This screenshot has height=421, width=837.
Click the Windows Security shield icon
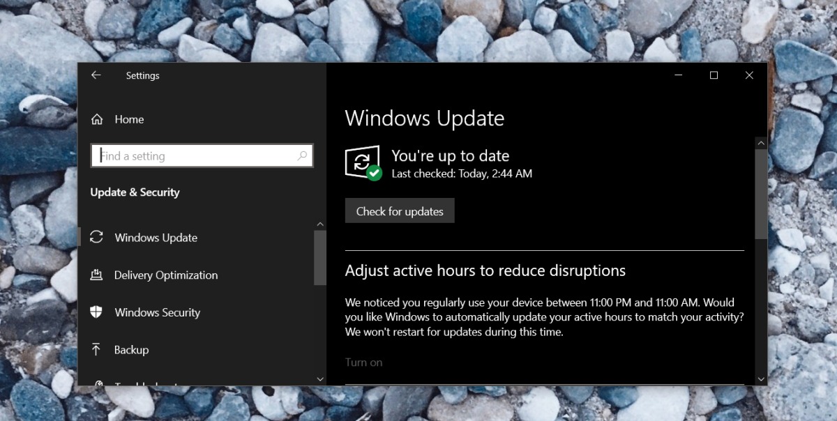pyautogui.click(x=97, y=312)
